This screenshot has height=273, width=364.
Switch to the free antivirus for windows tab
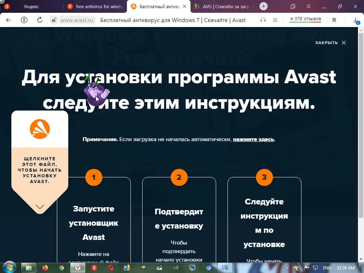pos(95,6)
